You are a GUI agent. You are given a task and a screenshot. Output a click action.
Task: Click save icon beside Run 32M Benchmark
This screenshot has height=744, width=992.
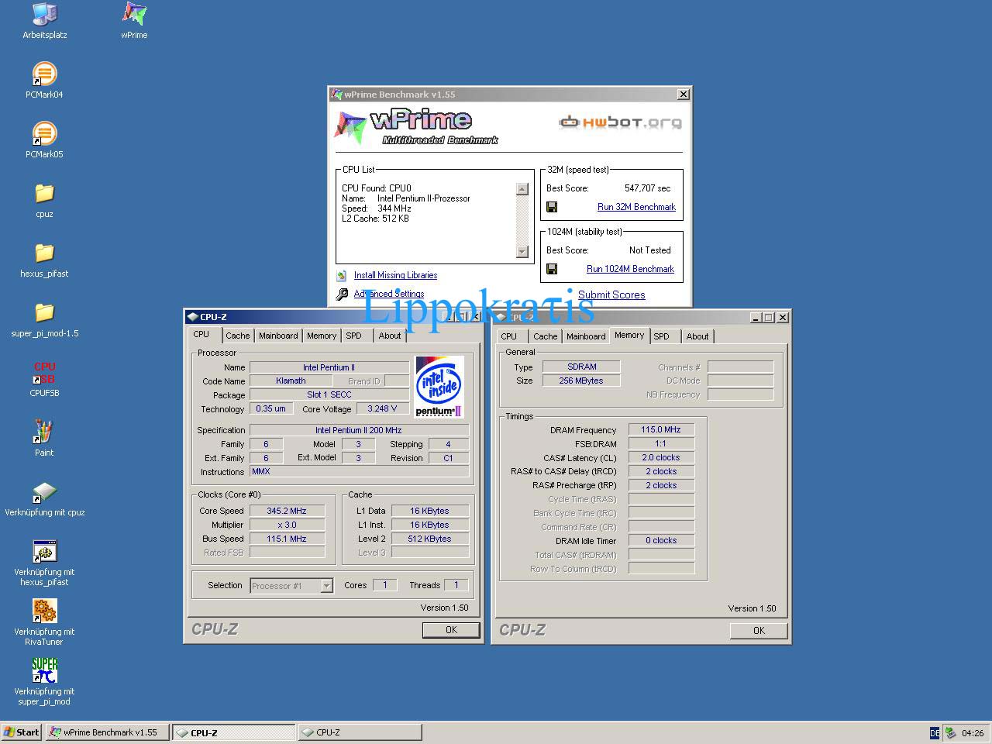tap(552, 207)
